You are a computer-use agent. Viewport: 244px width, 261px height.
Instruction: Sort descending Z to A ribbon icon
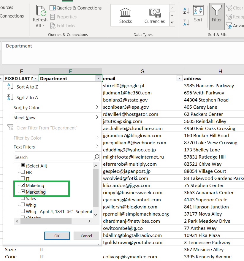tap(186, 23)
